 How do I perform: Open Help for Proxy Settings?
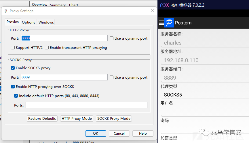(143, 134)
